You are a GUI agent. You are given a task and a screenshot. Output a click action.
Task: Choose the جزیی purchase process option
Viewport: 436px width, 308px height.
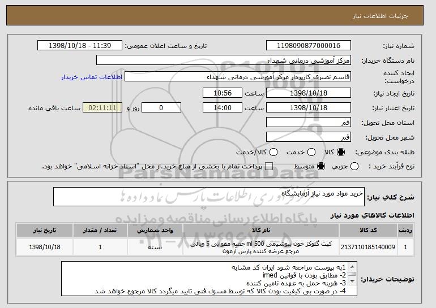(354, 167)
